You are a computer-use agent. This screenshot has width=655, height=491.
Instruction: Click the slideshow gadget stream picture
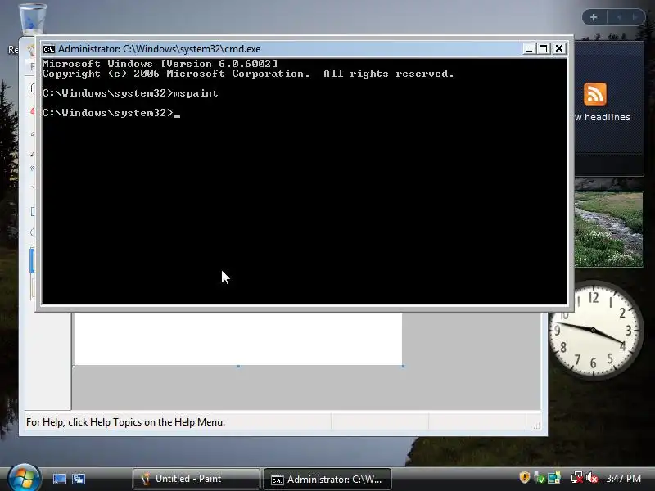coord(609,229)
